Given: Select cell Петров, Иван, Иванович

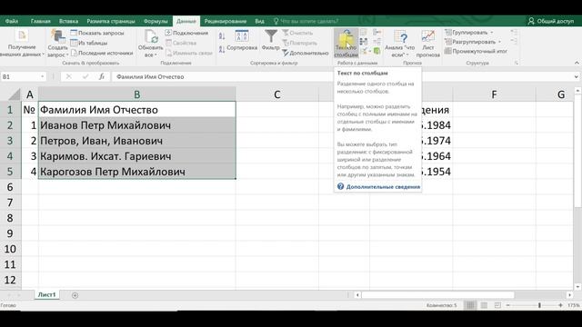Looking at the screenshot, I should click(137, 141).
